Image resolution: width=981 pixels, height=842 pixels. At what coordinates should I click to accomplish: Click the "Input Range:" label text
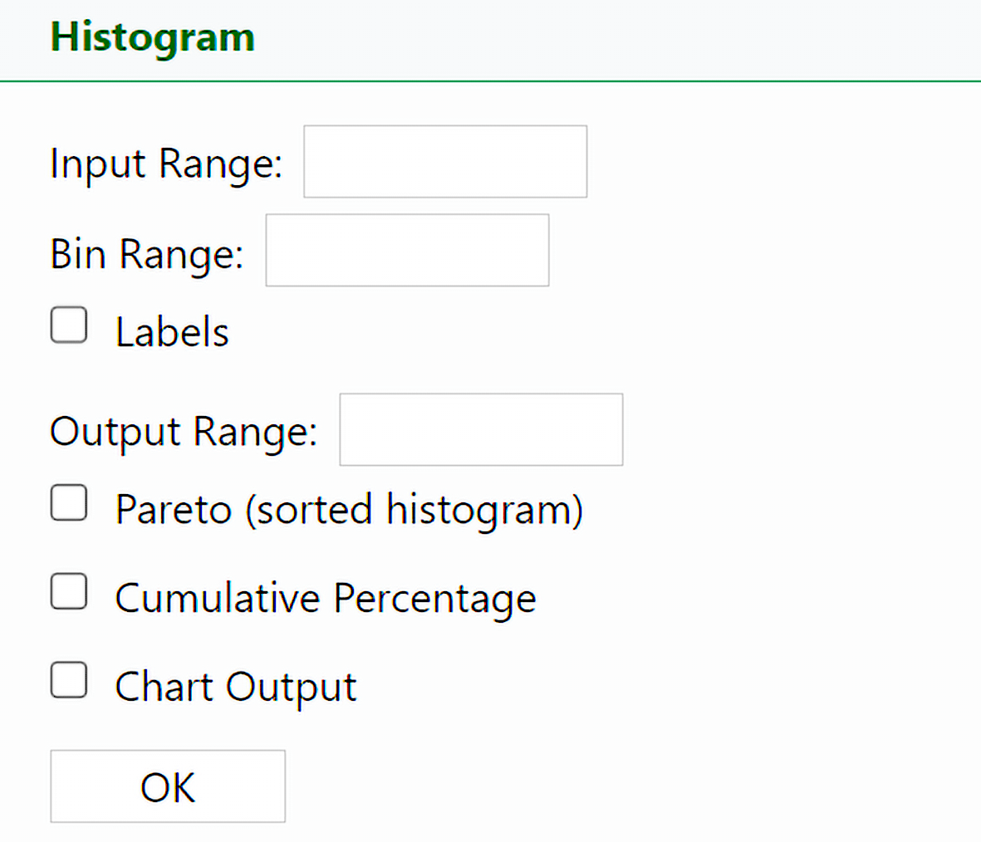click(x=166, y=163)
